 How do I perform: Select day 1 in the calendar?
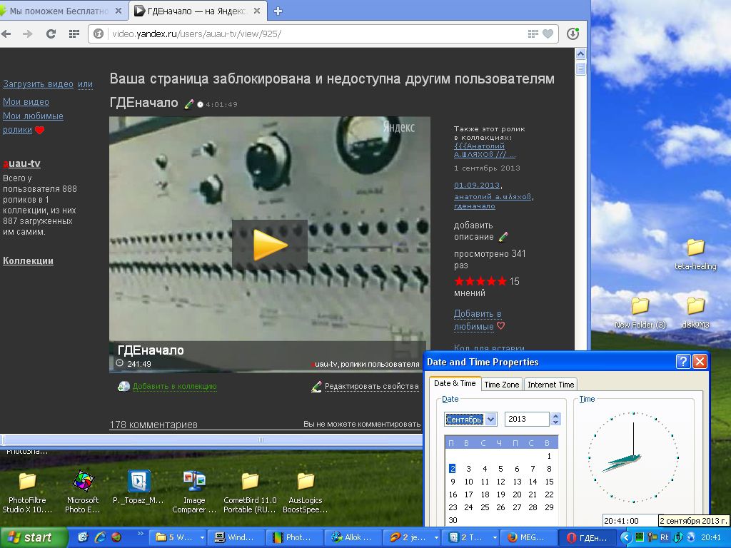[549, 456]
